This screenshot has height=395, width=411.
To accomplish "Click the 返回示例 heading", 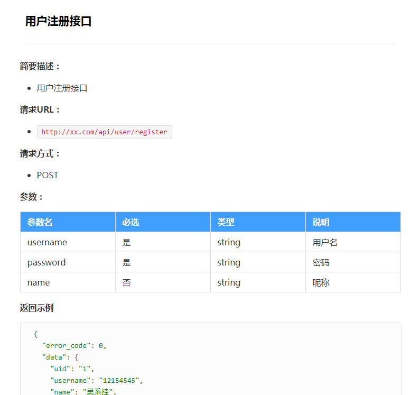I will pos(36,308).
